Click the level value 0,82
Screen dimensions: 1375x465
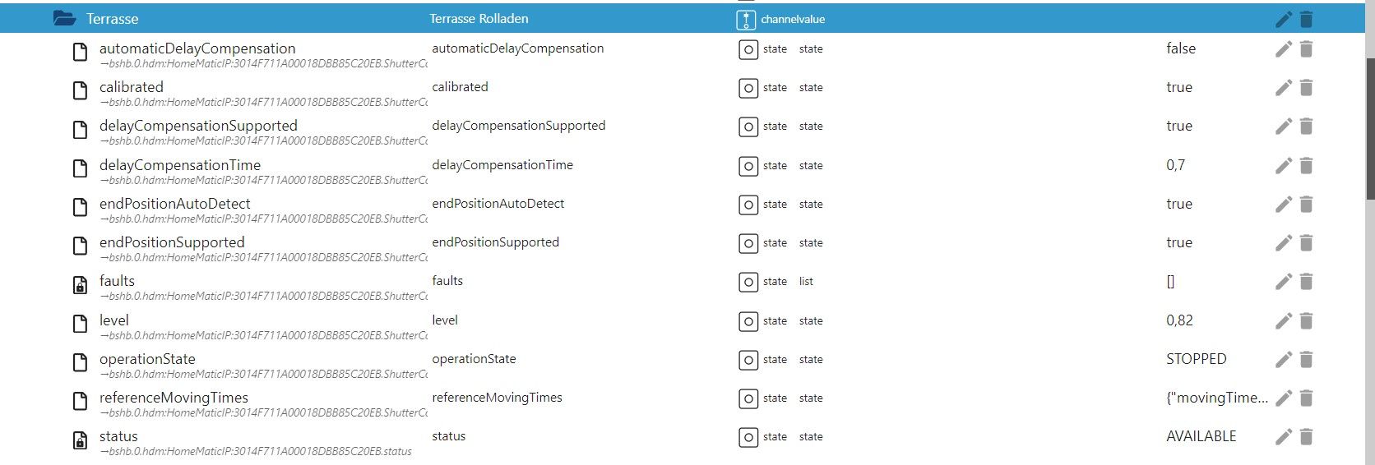coord(1179,320)
